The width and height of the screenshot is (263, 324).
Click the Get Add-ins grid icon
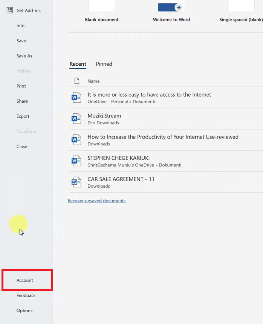[10, 10]
